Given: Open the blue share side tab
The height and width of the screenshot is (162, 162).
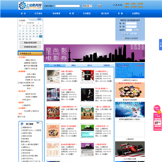Looking at the screenshot, I should click(x=161, y=45).
